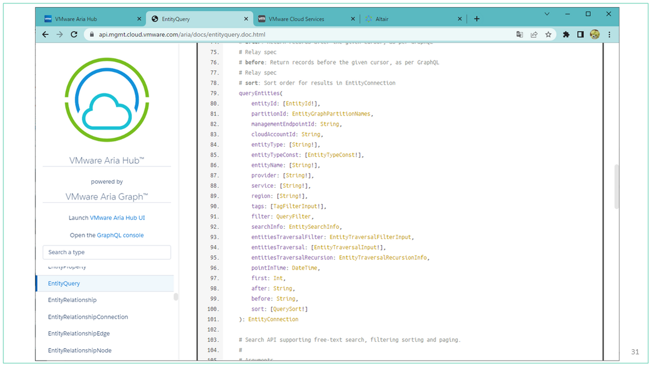Viewport: 651px width, 366px height.
Task: Click the pointInTime argument text
Action: 270,268
